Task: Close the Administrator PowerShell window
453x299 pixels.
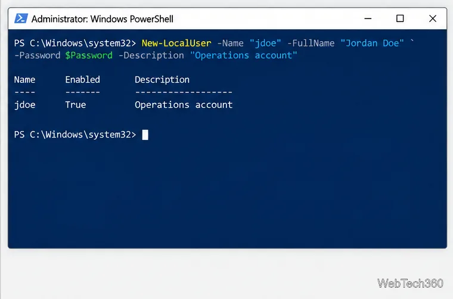Action: [x=433, y=18]
